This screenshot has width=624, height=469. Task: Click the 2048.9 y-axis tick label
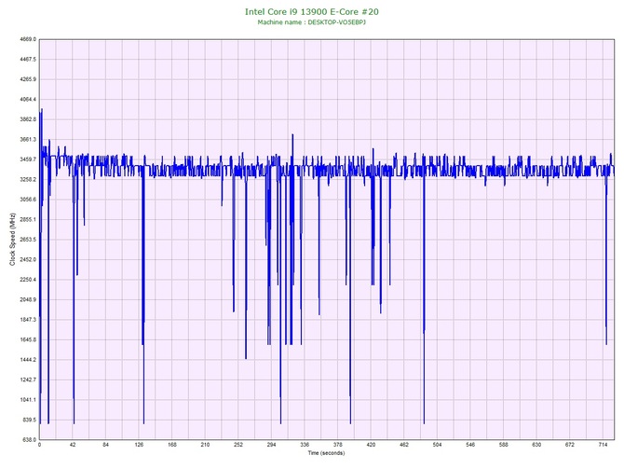pos(28,299)
